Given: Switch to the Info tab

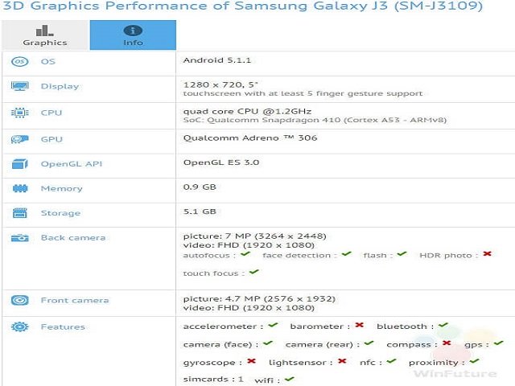Looking at the screenshot, I should tap(133, 35).
